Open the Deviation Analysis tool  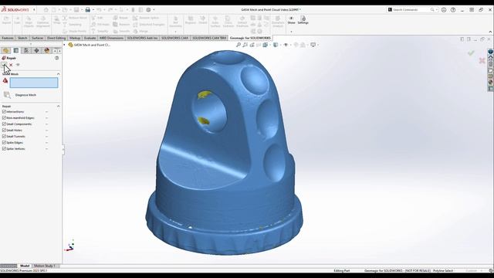click(278, 22)
